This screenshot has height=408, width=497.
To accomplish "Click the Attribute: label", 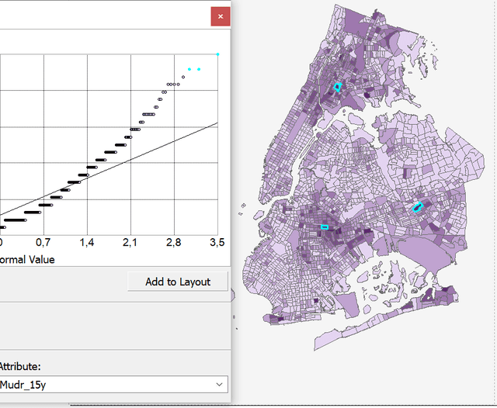I will coord(20,367).
